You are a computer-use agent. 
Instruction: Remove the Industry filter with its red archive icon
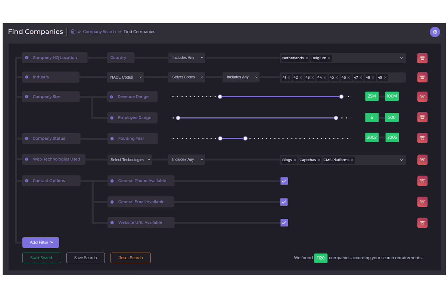coord(422,77)
